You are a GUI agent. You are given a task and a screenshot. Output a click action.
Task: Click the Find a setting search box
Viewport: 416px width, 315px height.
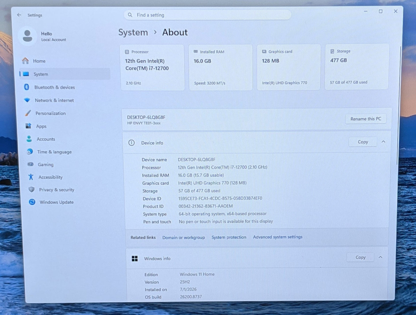click(x=207, y=15)
